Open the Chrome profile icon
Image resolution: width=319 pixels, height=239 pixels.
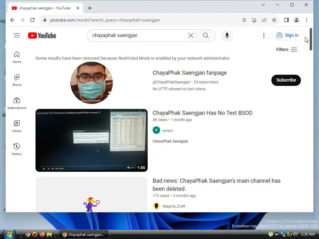click(297, 20)
